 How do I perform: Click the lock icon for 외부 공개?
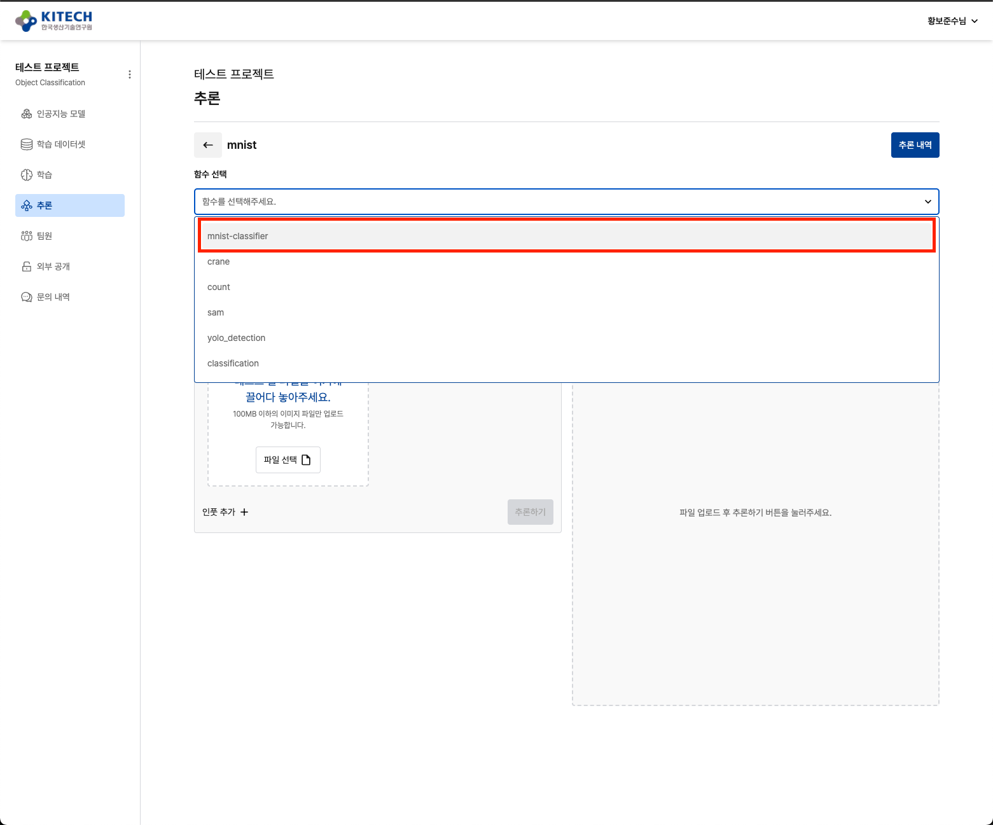27,267
